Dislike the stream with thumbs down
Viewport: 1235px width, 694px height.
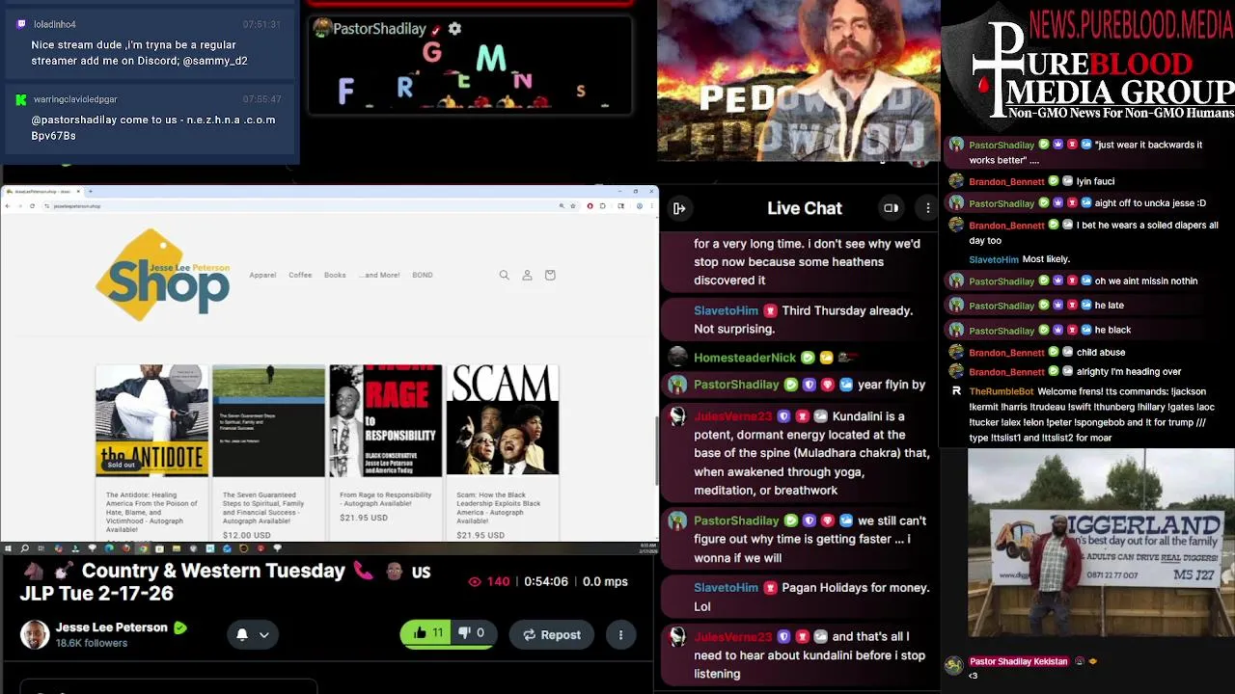pyautogui.click(x=472, y=633)
